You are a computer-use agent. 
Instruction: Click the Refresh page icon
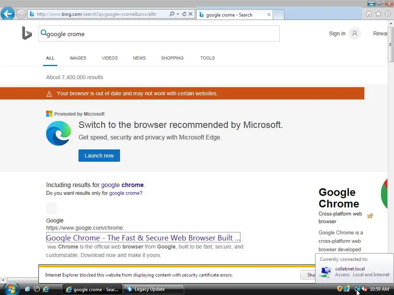pos(184,14)
